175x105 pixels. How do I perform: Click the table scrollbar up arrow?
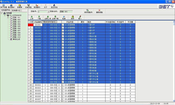[x=174, y=22]
